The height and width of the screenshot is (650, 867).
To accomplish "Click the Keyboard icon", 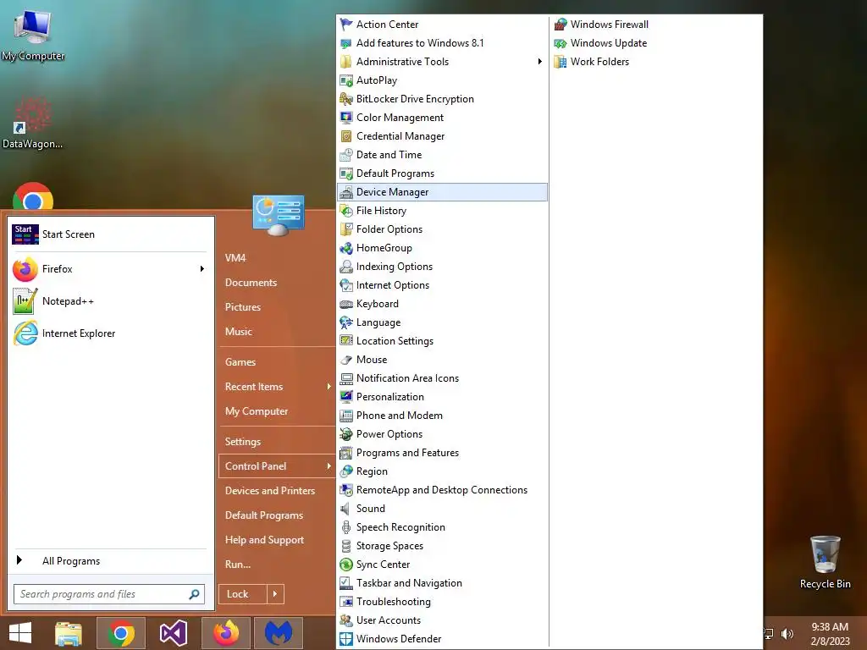I will tap(346, 304).
